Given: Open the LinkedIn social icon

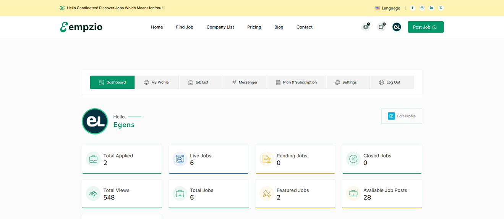Looking at the screenshot, I should [431, 8].
